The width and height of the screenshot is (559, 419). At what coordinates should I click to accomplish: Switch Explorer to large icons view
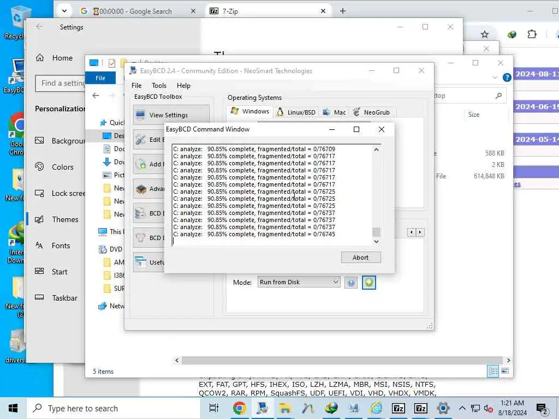(x=505, y=371)
